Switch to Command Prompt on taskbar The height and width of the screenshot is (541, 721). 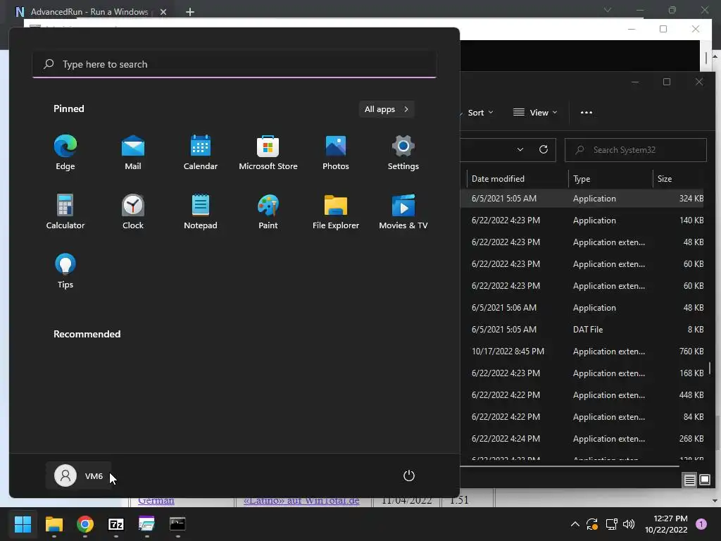pyautogui.click(x=177, y=524)
